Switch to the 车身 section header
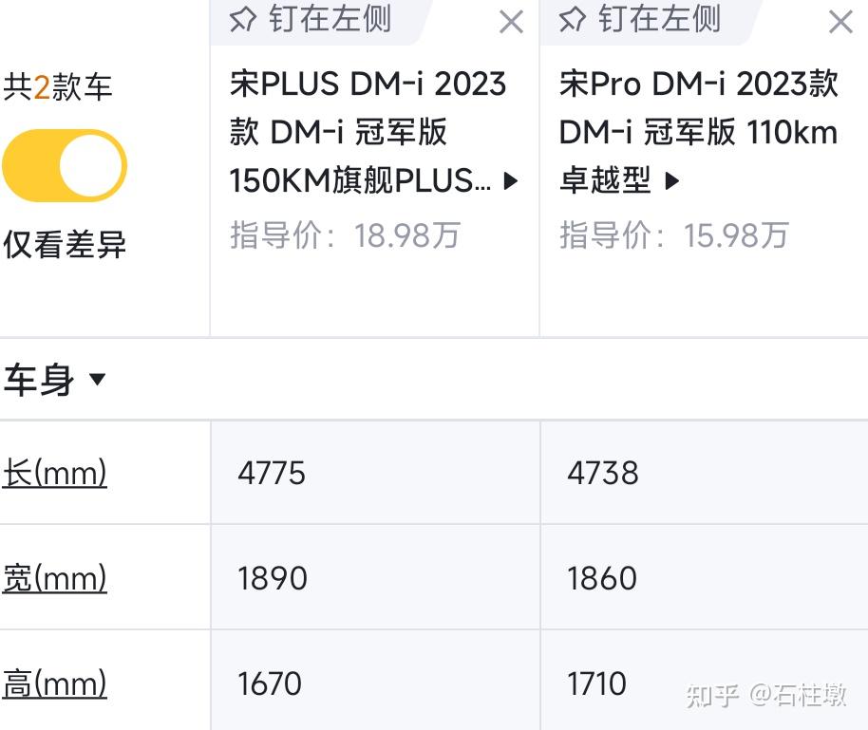The image size is (868, 730). click(39, 379)
